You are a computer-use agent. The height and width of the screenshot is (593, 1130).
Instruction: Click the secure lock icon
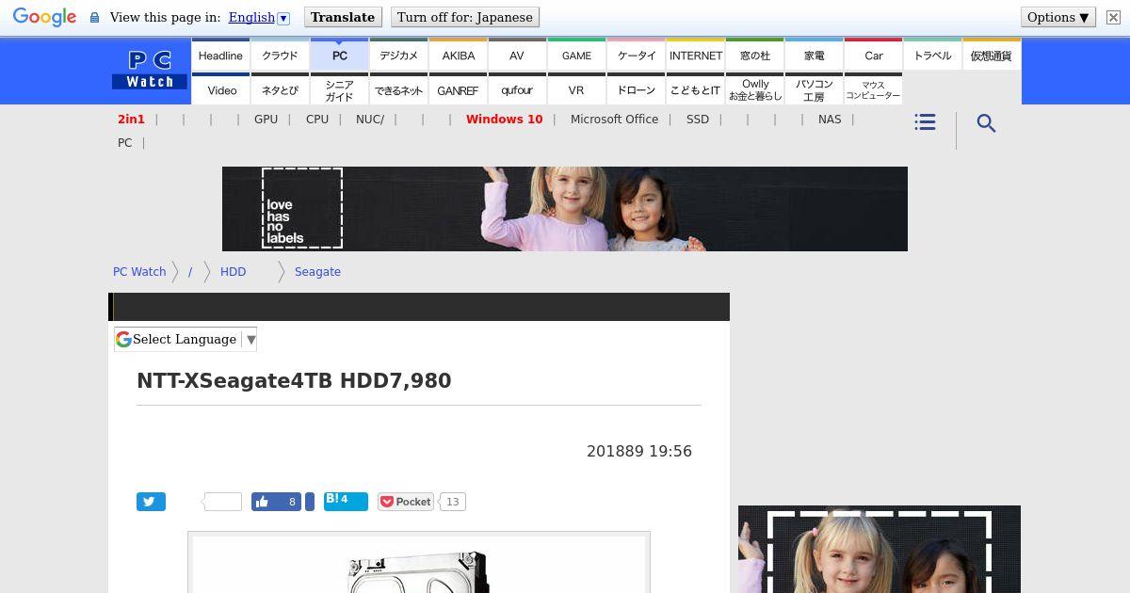(x=94, y=17)
